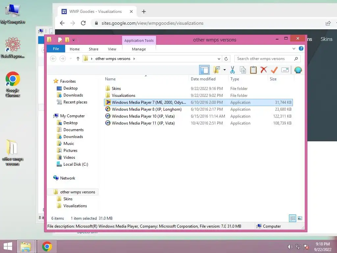Select the Skins folder in file list
This screenshot has height=253, width=337.
point(116,88)
